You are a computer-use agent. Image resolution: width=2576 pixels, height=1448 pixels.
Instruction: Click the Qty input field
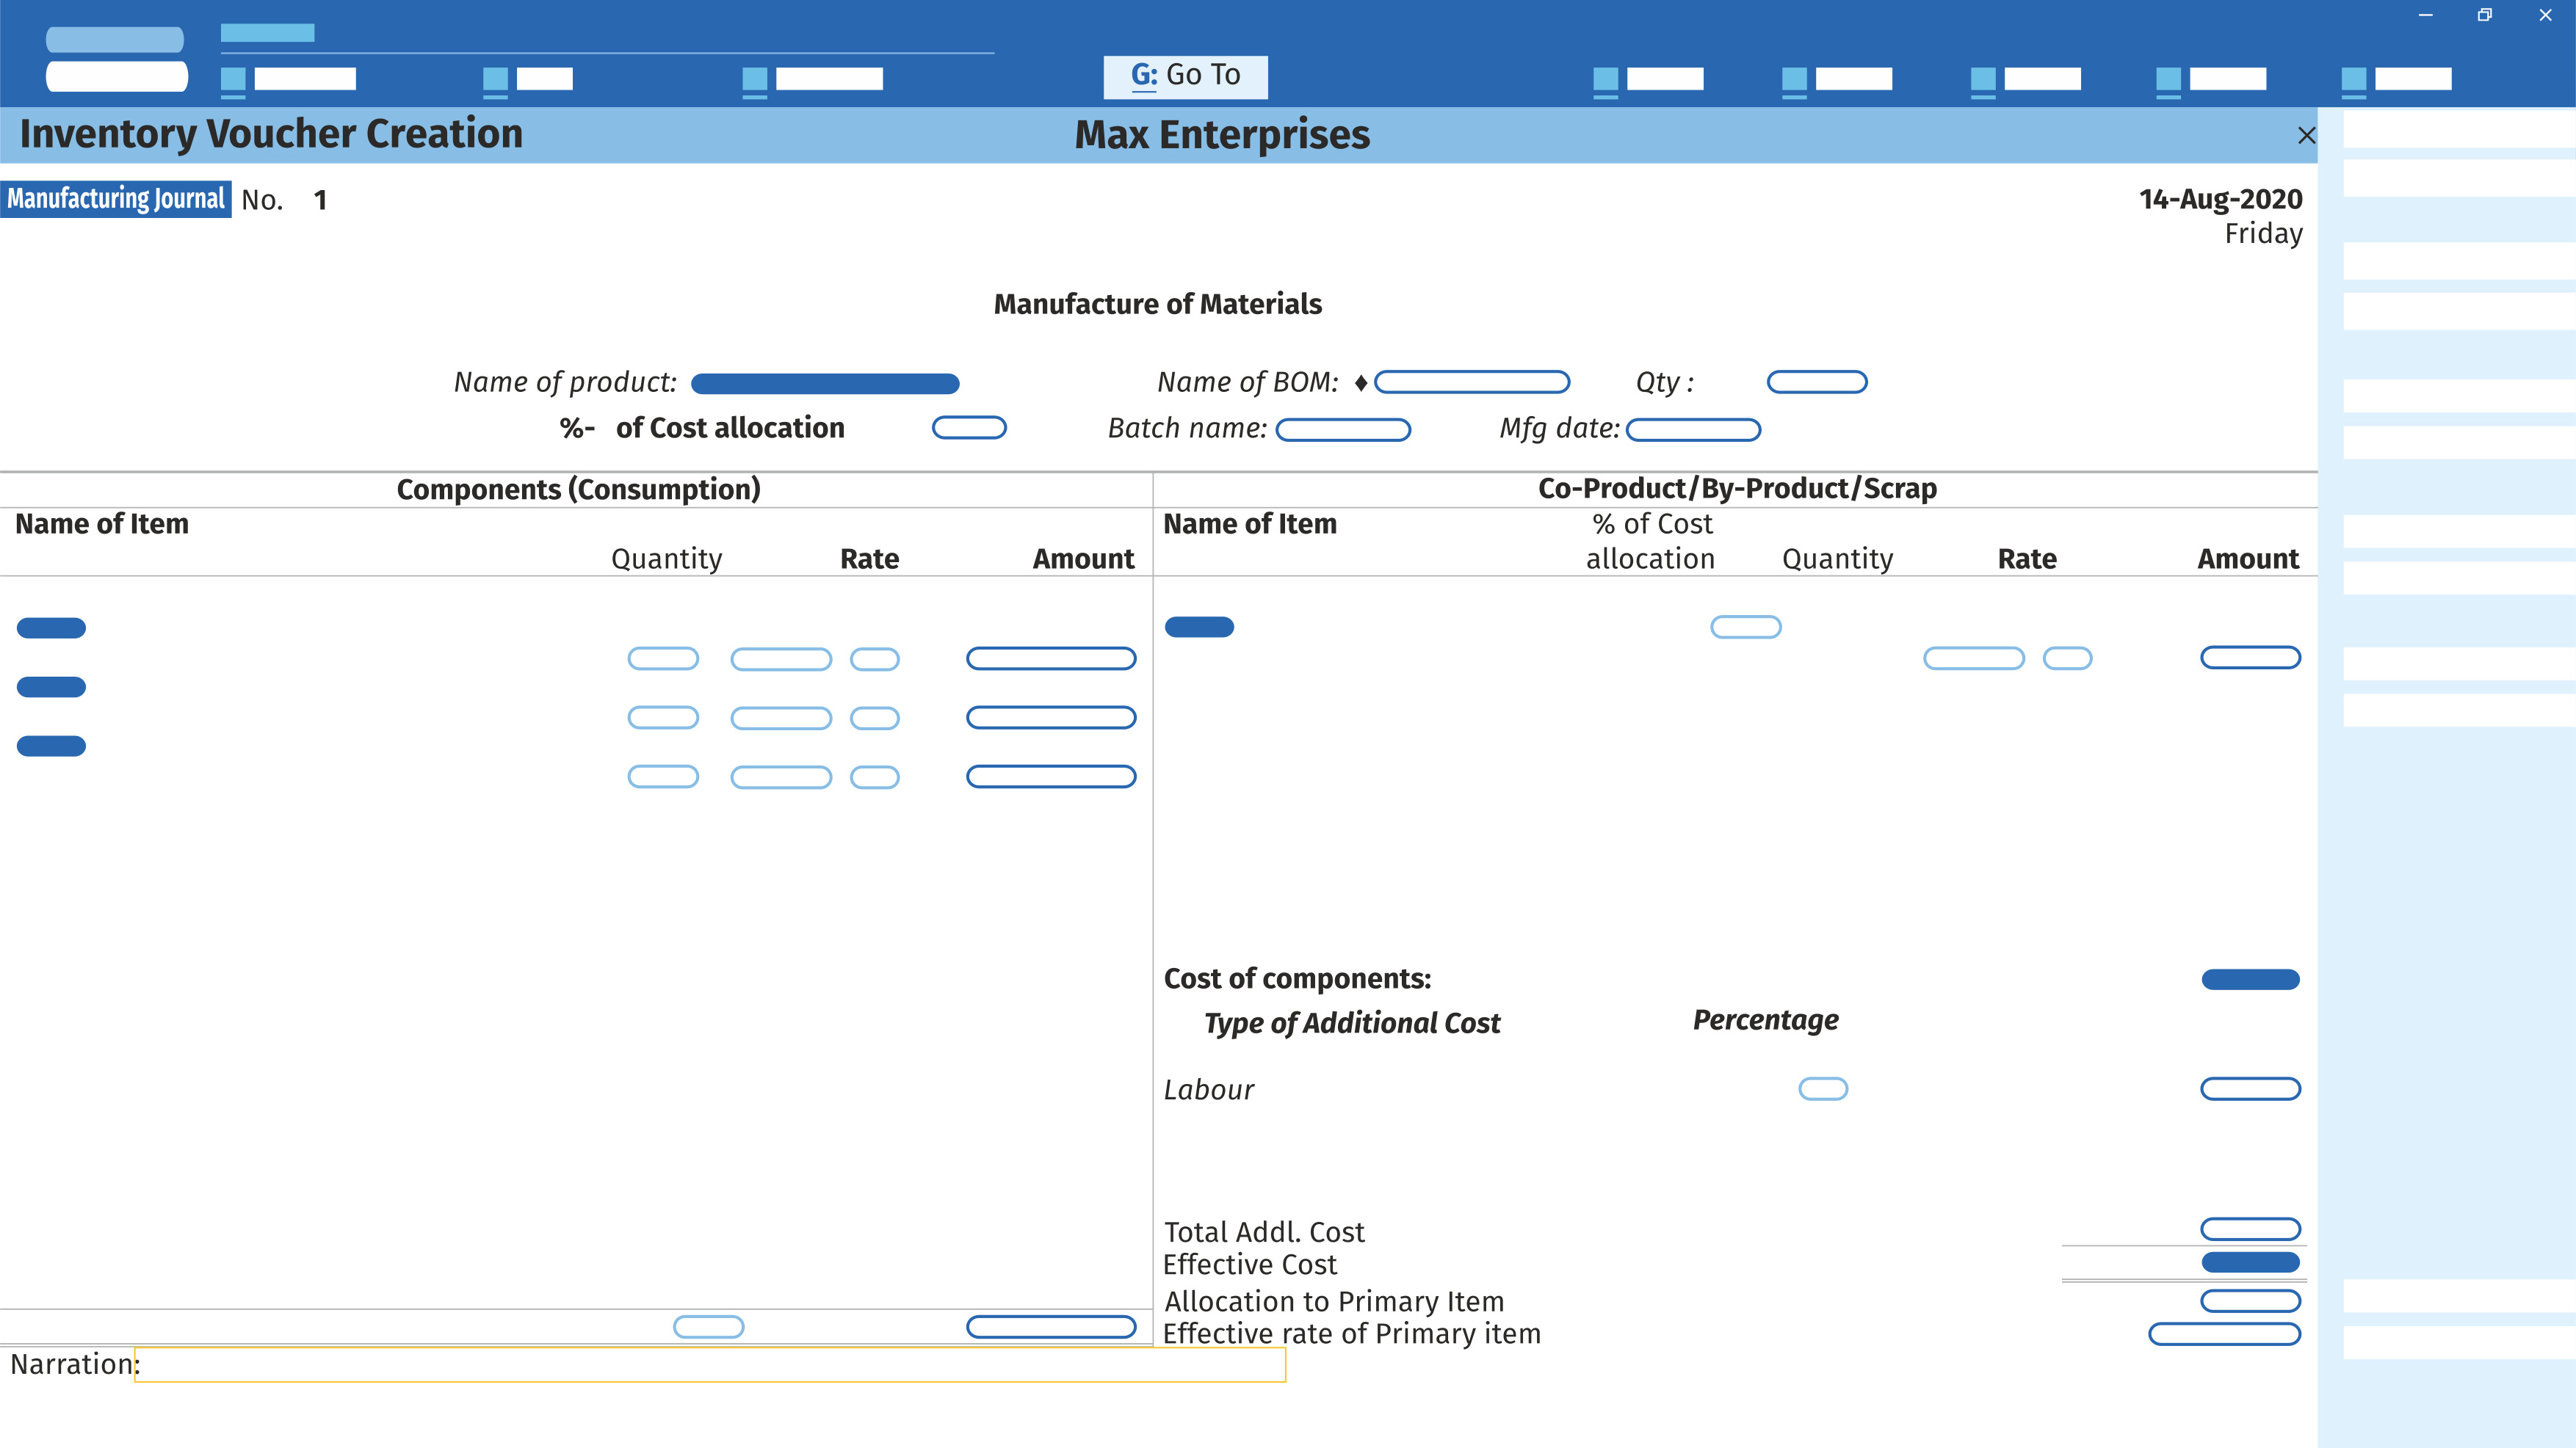1814,380
